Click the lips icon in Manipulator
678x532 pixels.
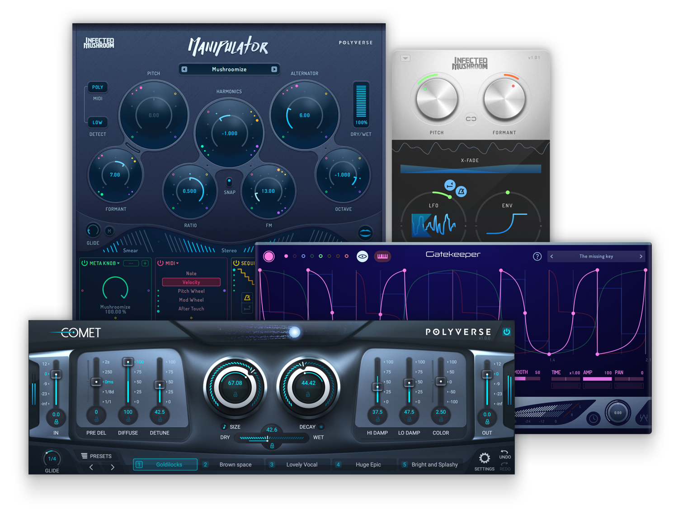[365, 233]
